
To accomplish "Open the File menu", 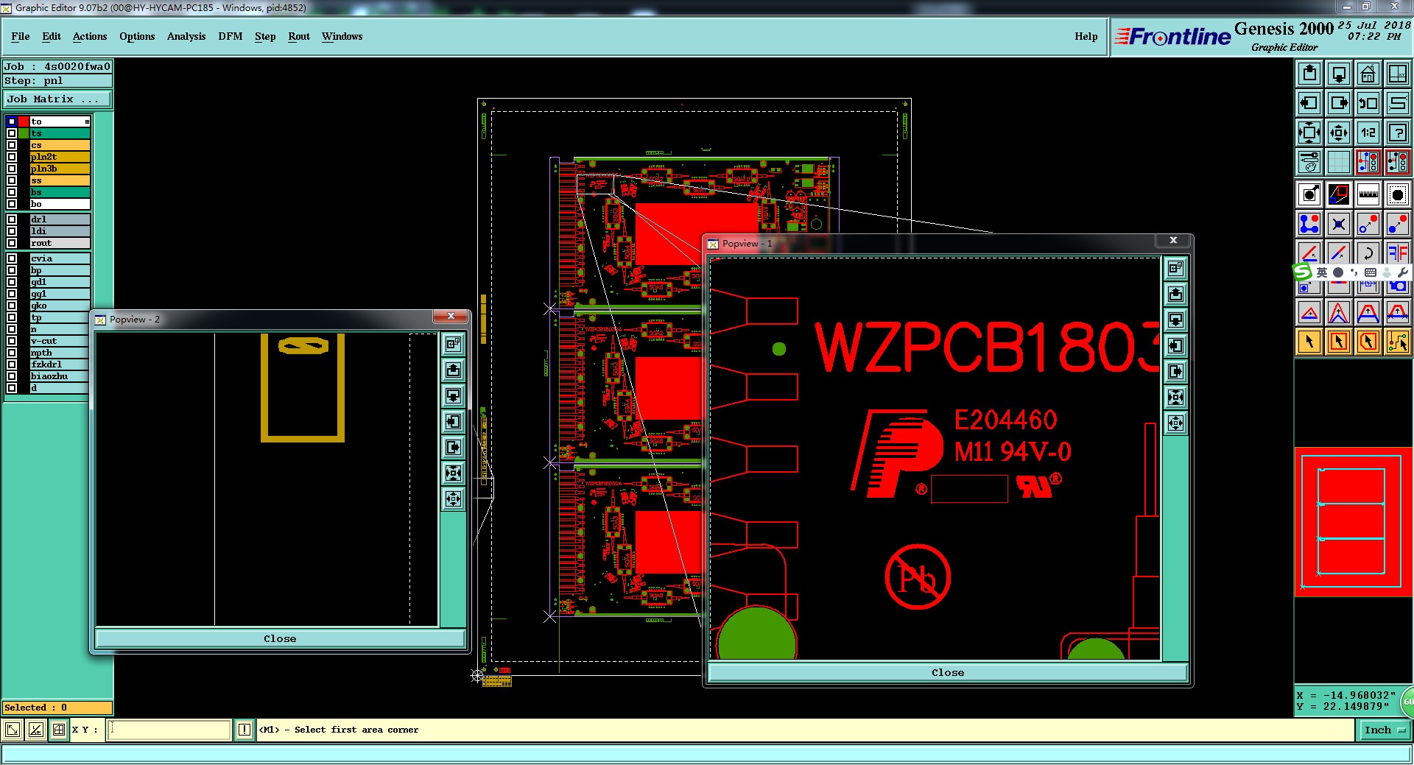I will click(x=21, y=36).
